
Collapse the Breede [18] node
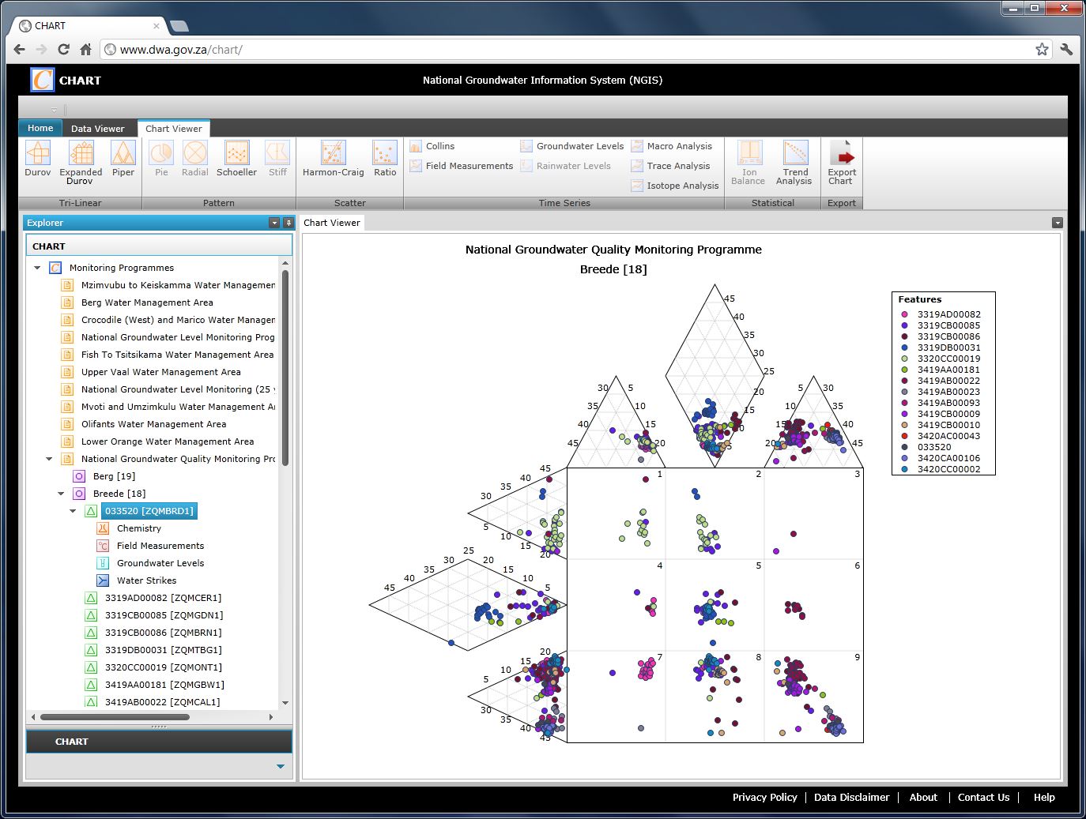[61, 494]
